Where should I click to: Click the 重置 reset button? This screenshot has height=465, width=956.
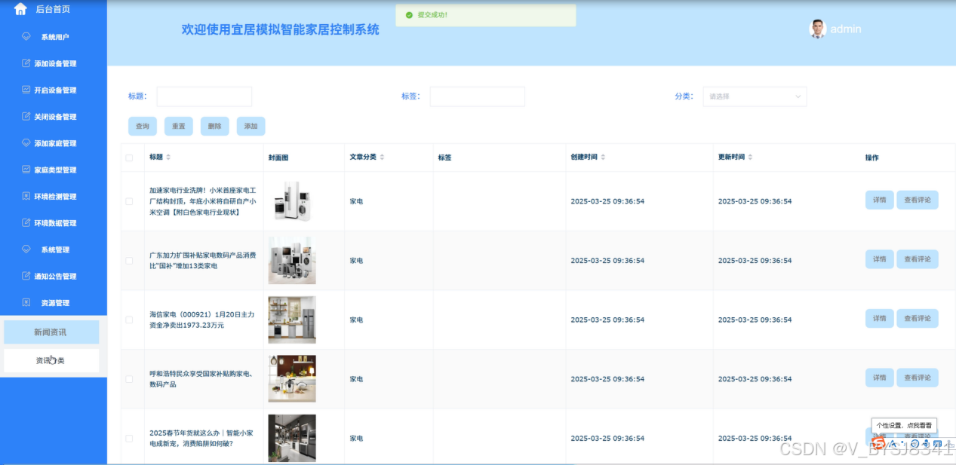click(179, 126)
